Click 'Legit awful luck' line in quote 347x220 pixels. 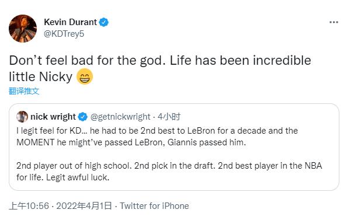click(x=78, y=177)
